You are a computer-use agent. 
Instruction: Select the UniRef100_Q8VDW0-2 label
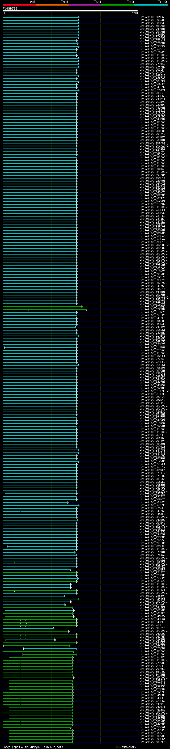(154, 245)
